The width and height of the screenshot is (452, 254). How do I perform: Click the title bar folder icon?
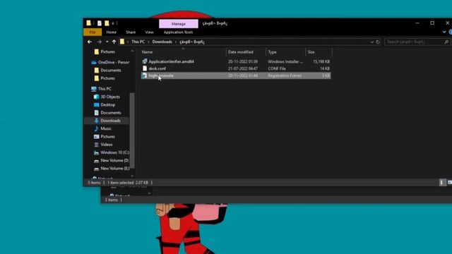coord(89,23)
